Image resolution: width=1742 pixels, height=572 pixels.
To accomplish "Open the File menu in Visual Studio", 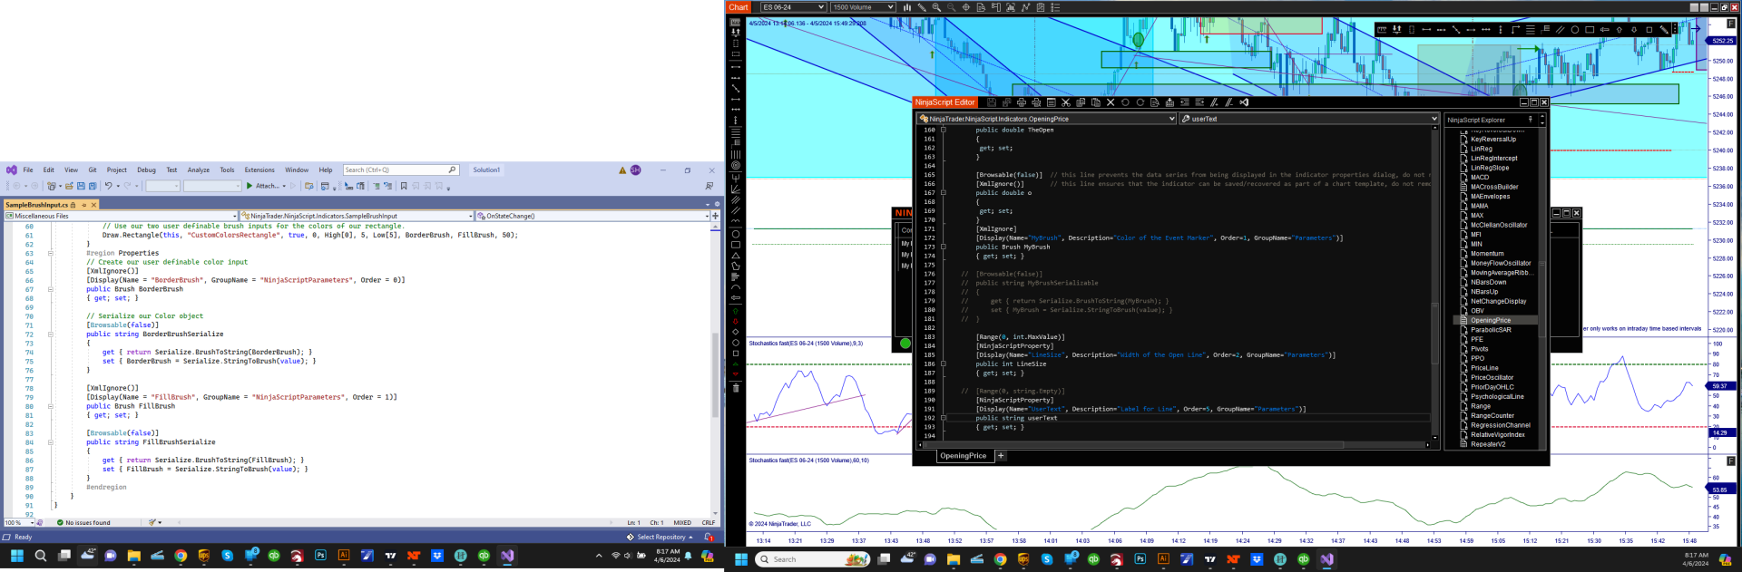I will [x=28, y=170].
